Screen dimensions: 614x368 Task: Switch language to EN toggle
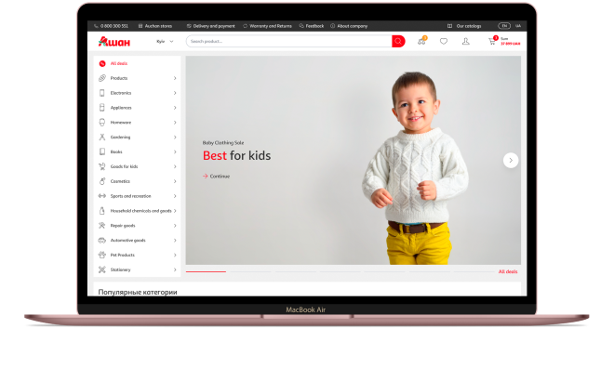coord(504,26)
